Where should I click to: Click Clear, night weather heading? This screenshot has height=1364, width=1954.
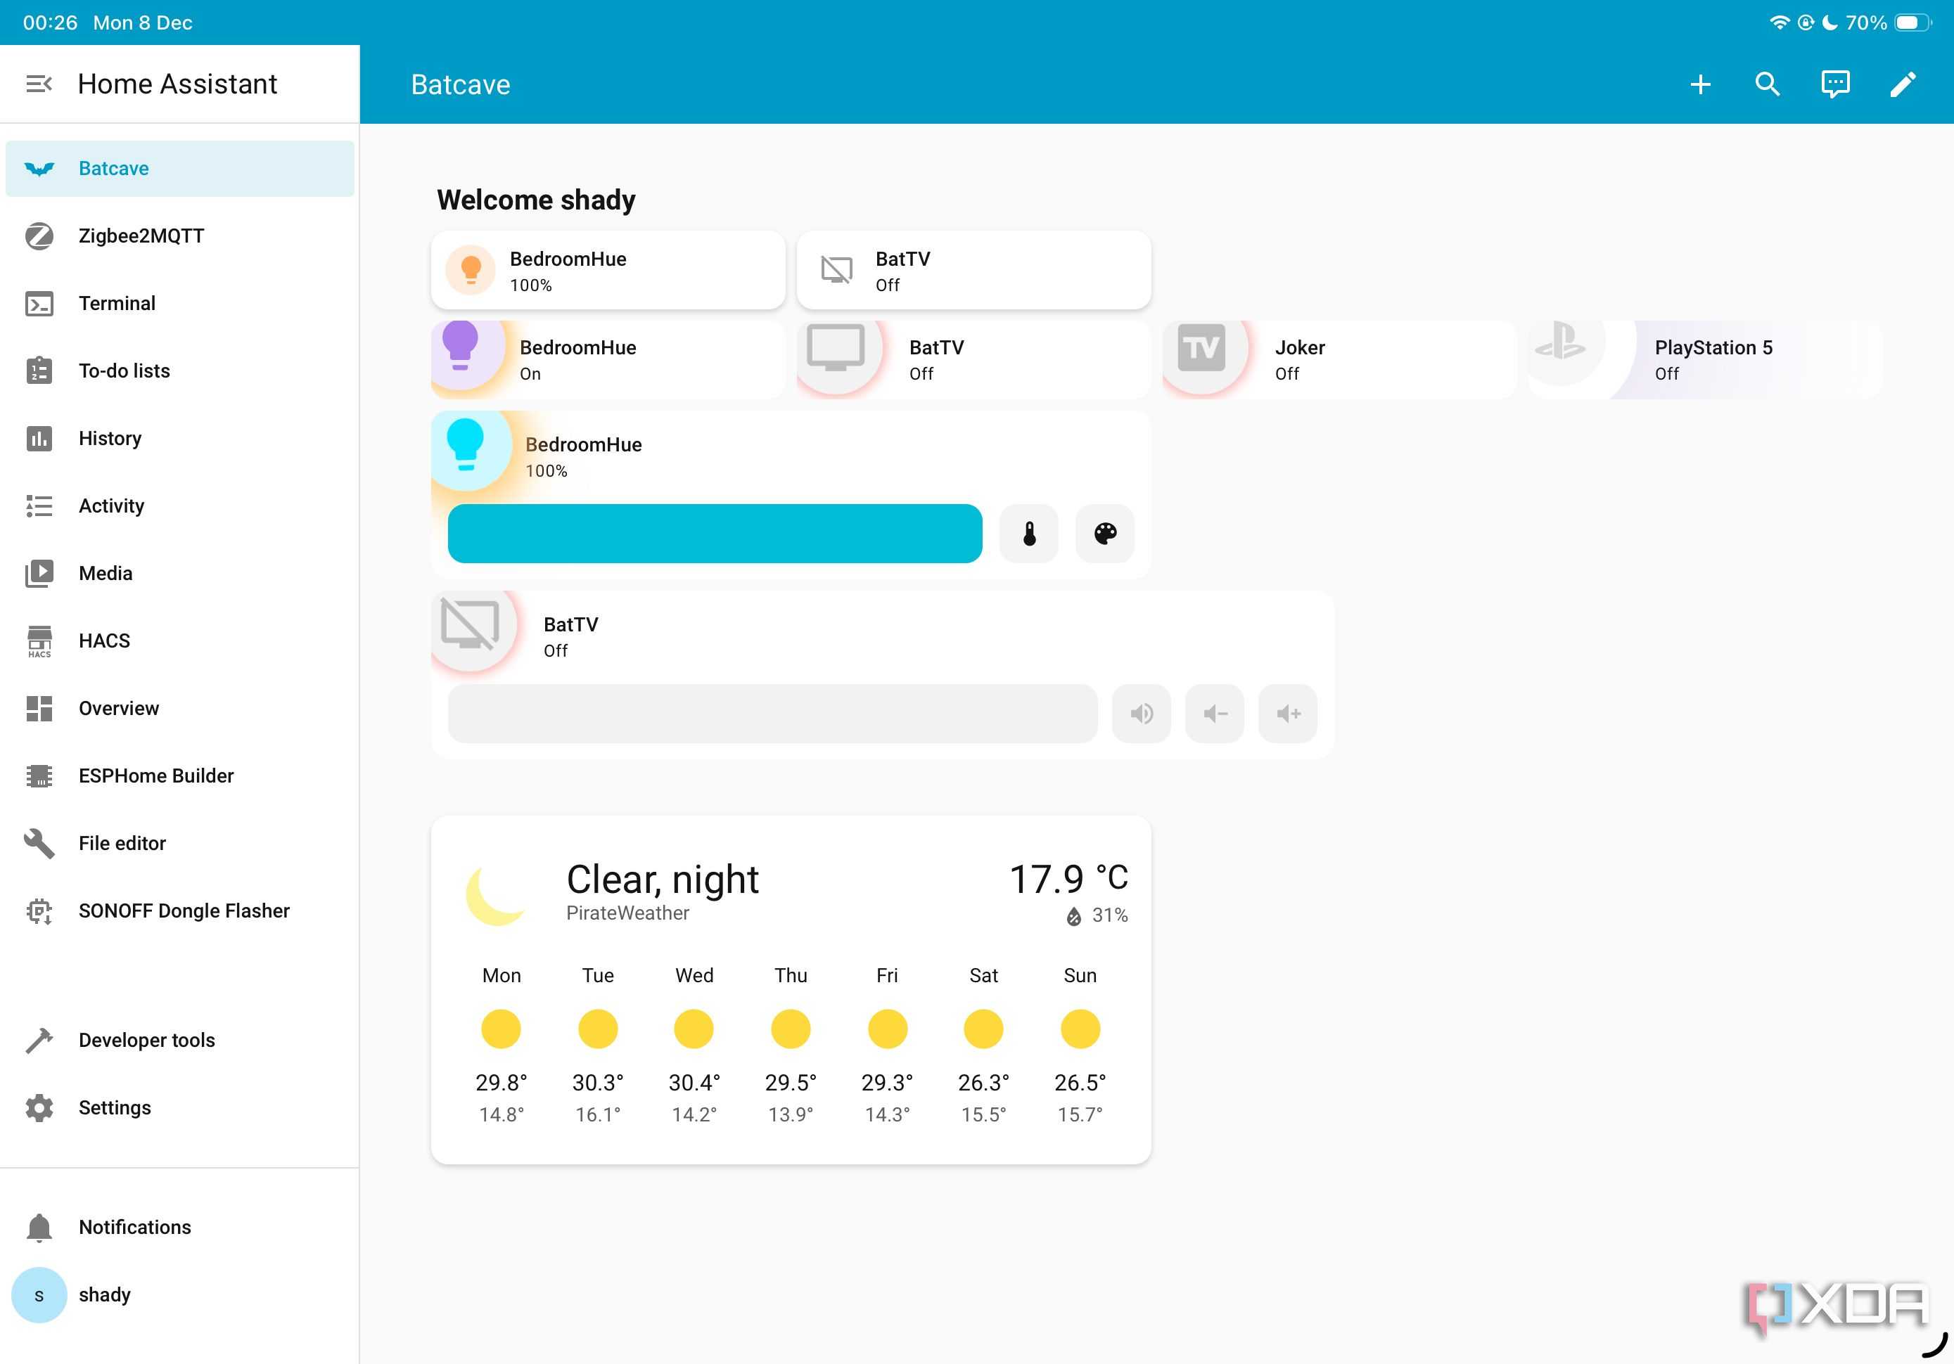click(x=662, y=880)
